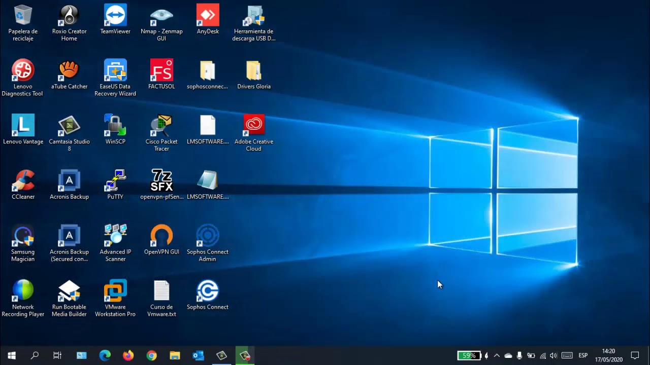Select the LMSOFTWARE notepad file beside openvpn-pfSen
Screen dimensions: 650x365
pos(208,185)
